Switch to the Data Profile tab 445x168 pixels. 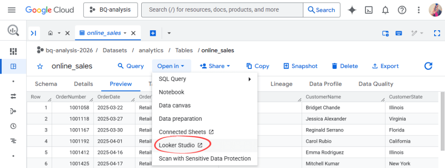pos(325,84)
